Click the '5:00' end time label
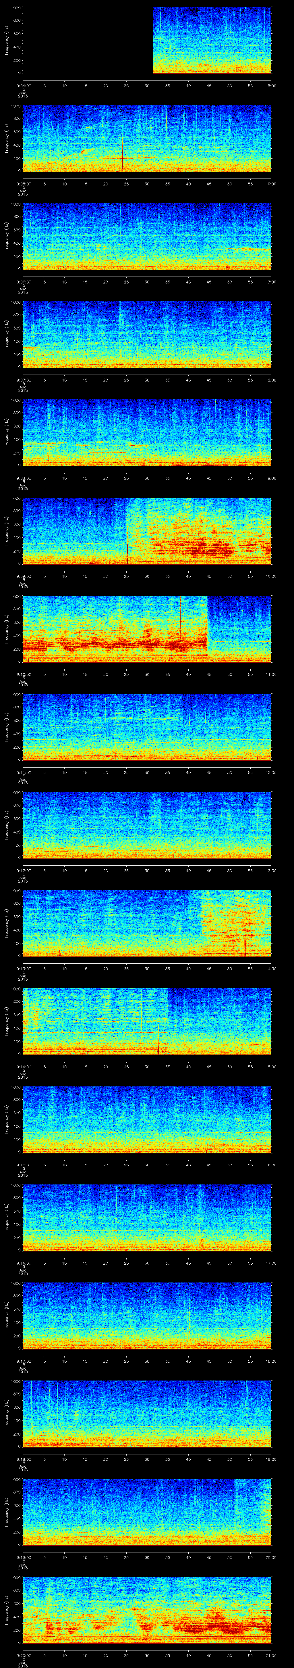Viewport: 294px width, 1668px height. tap(271, 85)
